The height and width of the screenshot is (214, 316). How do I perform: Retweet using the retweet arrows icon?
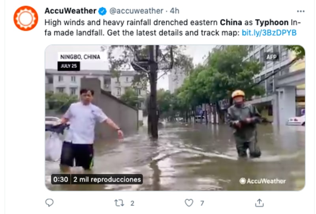coord(119,203)
